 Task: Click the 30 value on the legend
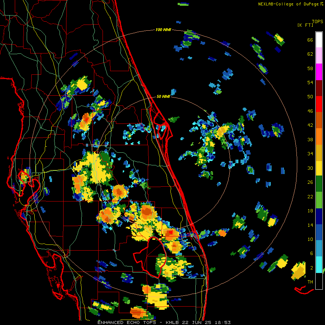pos(310,168)
